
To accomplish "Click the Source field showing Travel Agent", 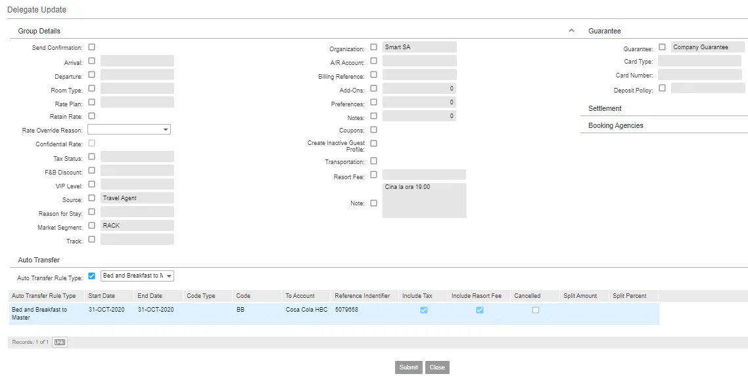I will coord(137,198).
